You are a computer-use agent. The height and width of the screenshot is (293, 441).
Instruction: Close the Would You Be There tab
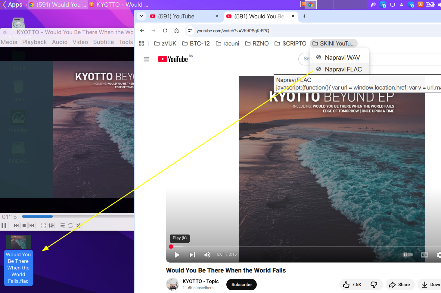[x=293, y=16]
